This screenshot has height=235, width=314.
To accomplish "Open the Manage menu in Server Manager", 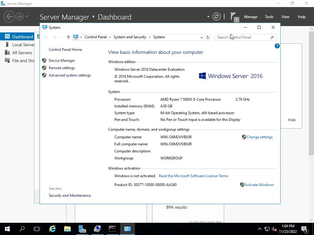I will tap(251, 17).
